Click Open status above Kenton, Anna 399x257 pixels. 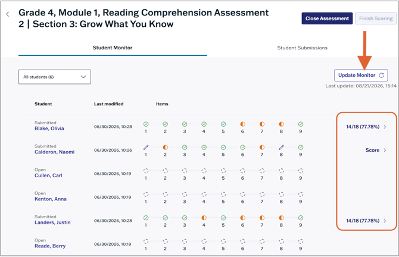tap(40, 193)
